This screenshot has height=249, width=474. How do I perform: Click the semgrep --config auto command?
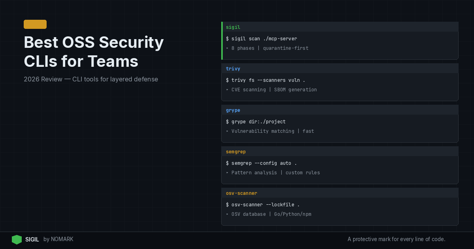(261, 163)
